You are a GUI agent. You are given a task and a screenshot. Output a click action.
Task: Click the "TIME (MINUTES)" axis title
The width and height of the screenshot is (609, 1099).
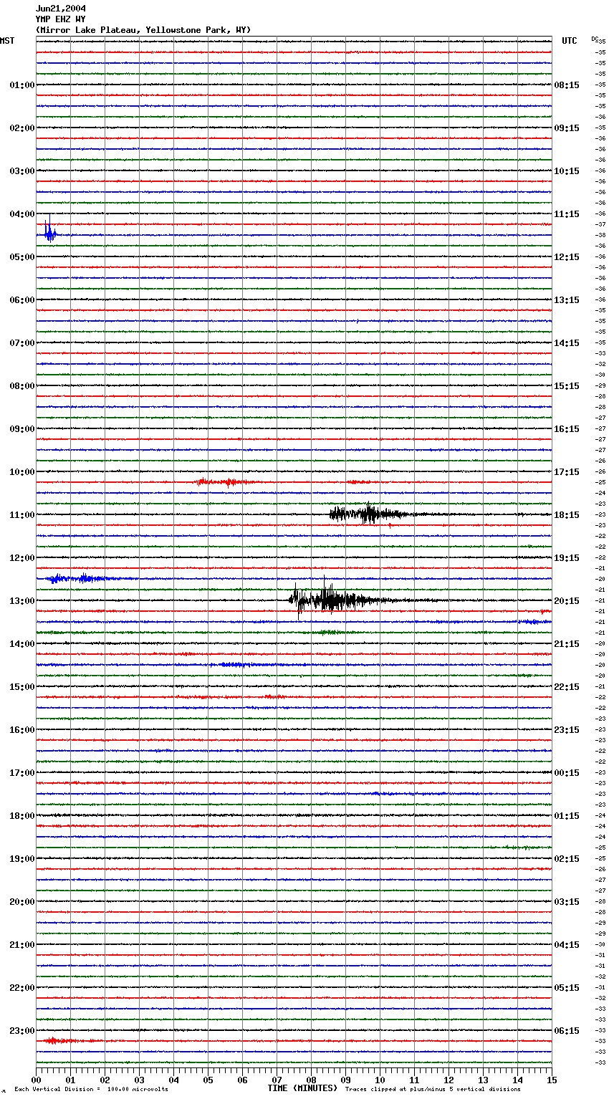(x=302, y=1088)
